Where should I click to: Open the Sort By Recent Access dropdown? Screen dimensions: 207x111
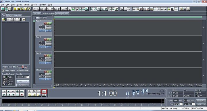[28, 77]
